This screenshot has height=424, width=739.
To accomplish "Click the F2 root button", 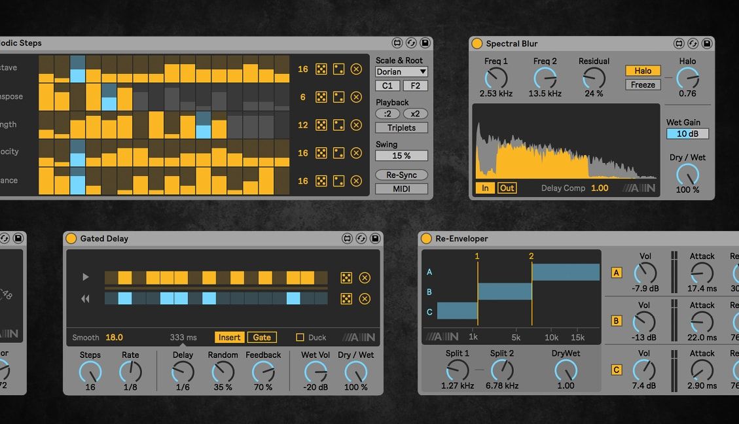I will 415,86.
